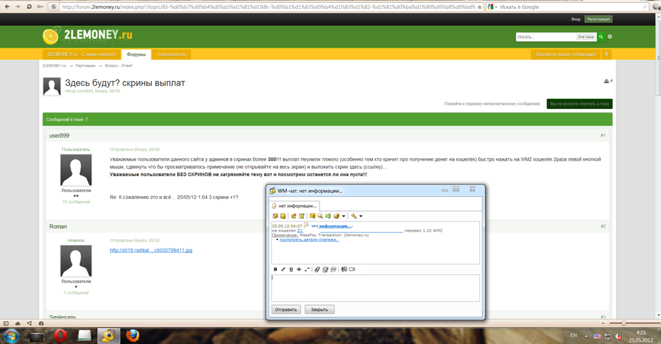The width and height of the screenshot is (661, 344).
Task: Click WM-chat message envelope icon
Action: (312, 216)
